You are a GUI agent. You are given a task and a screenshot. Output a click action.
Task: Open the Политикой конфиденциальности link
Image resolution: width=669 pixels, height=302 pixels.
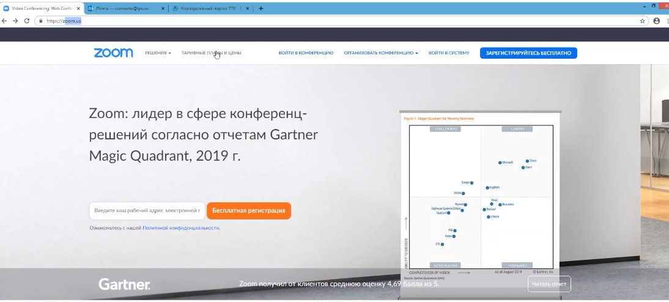click(181, 228)
